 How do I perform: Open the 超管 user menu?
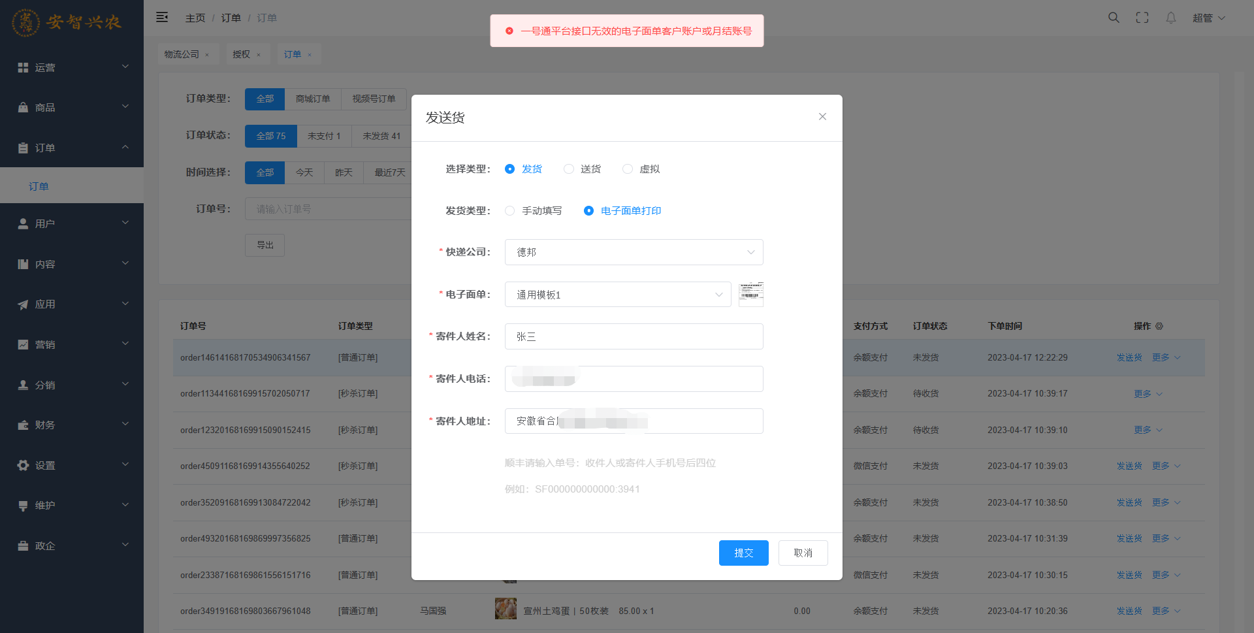click(1208, 18)
